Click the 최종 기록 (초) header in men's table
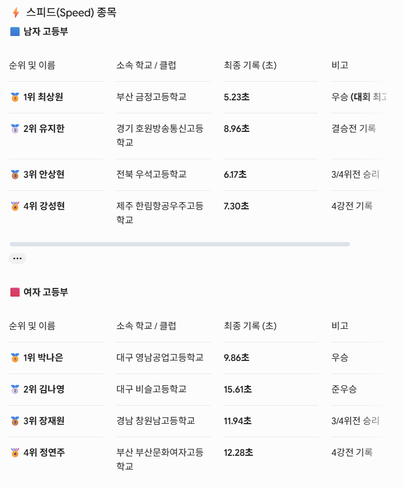 click(250, 65)
